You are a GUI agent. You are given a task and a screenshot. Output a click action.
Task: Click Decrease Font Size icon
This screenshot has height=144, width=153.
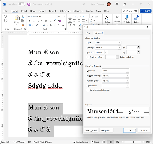point(63,25)
